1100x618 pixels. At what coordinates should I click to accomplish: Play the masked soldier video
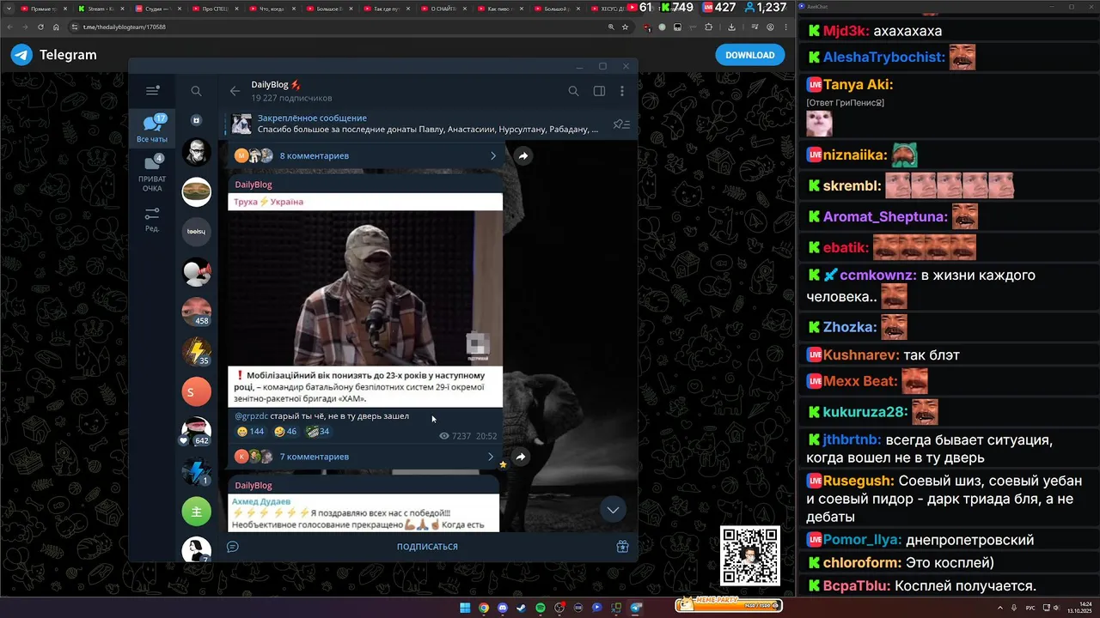click(365, 288)
